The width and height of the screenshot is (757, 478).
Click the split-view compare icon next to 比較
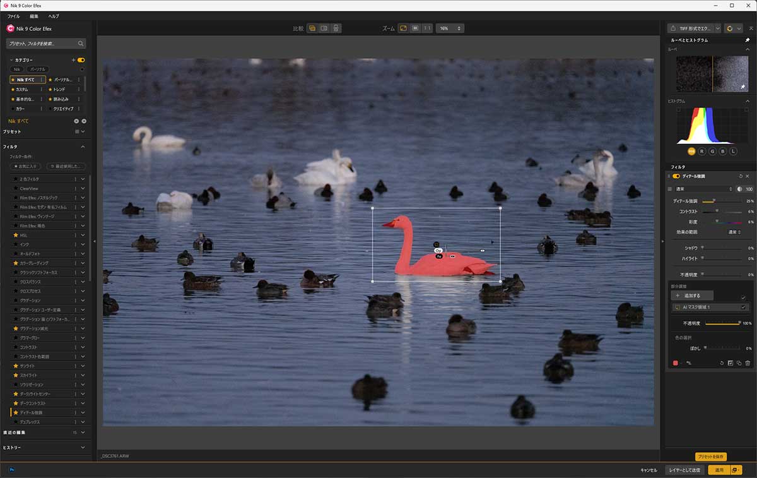324,28
